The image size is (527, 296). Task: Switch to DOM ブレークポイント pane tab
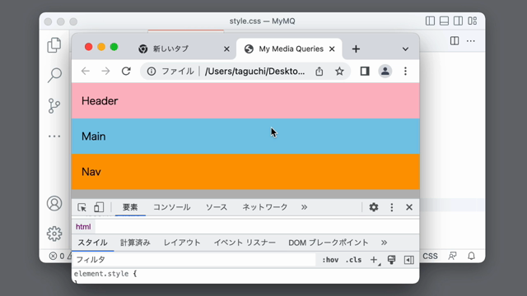point(329,243)
